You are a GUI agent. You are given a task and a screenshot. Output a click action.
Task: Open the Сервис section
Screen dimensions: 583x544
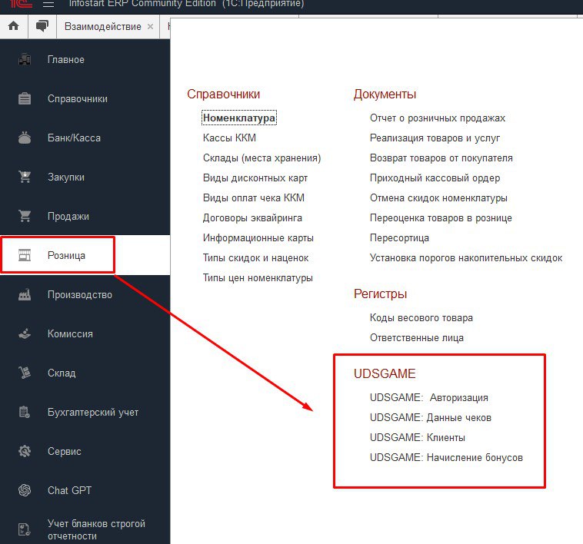(64, 451)
